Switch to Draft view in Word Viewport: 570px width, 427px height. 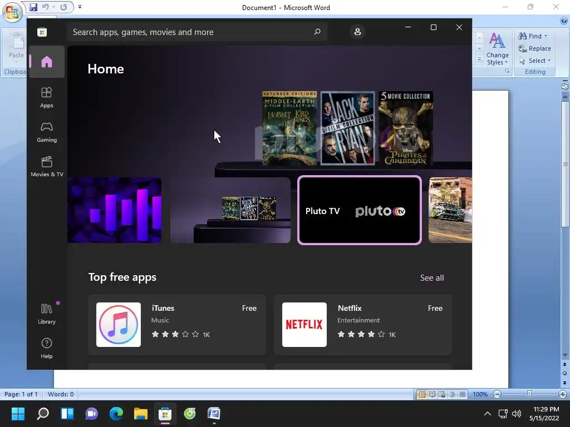pos(463,394)
